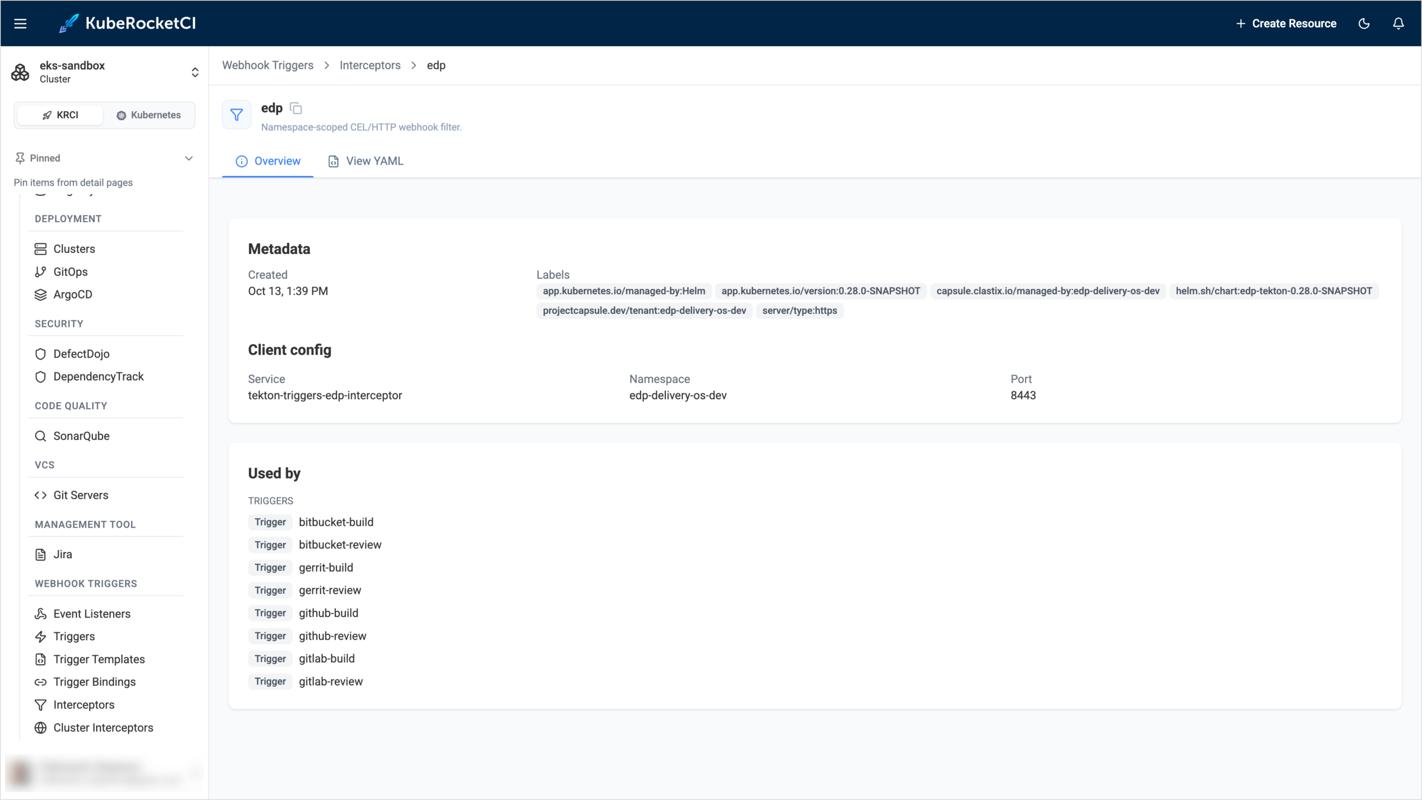
Task: Click app.kubernetes.io/managed-by:Helm label chip
Action: point(623,291)
